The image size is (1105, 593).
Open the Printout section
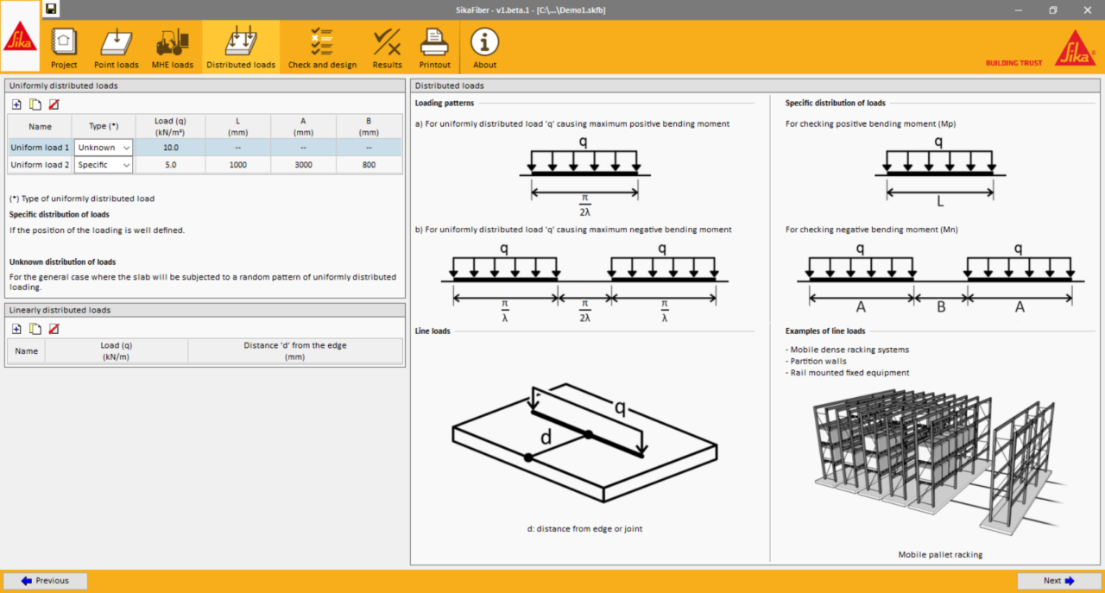(x=434, y=48)
